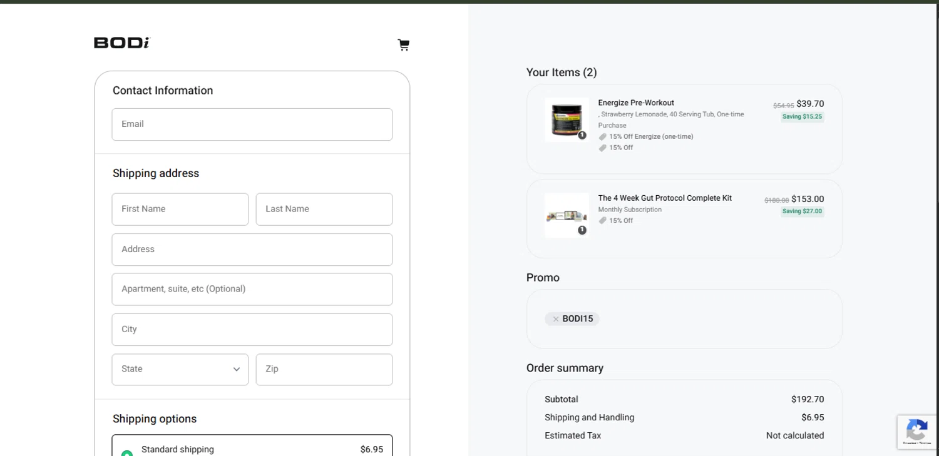The width and height of the screenshot is (939, 456).
Task: Click the $39.70 price
Action: pyautogui.click(x=810, y=104)
